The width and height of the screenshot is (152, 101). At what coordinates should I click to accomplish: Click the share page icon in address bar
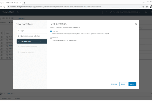click(143, 7)
